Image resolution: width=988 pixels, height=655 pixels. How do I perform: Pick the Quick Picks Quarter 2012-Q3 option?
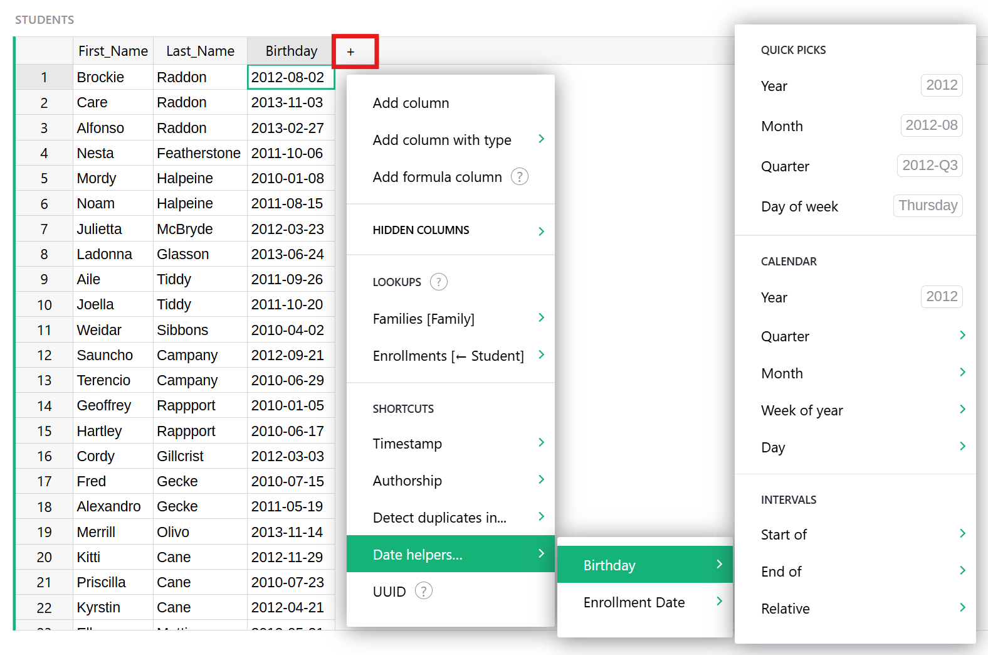pos(855,166)
